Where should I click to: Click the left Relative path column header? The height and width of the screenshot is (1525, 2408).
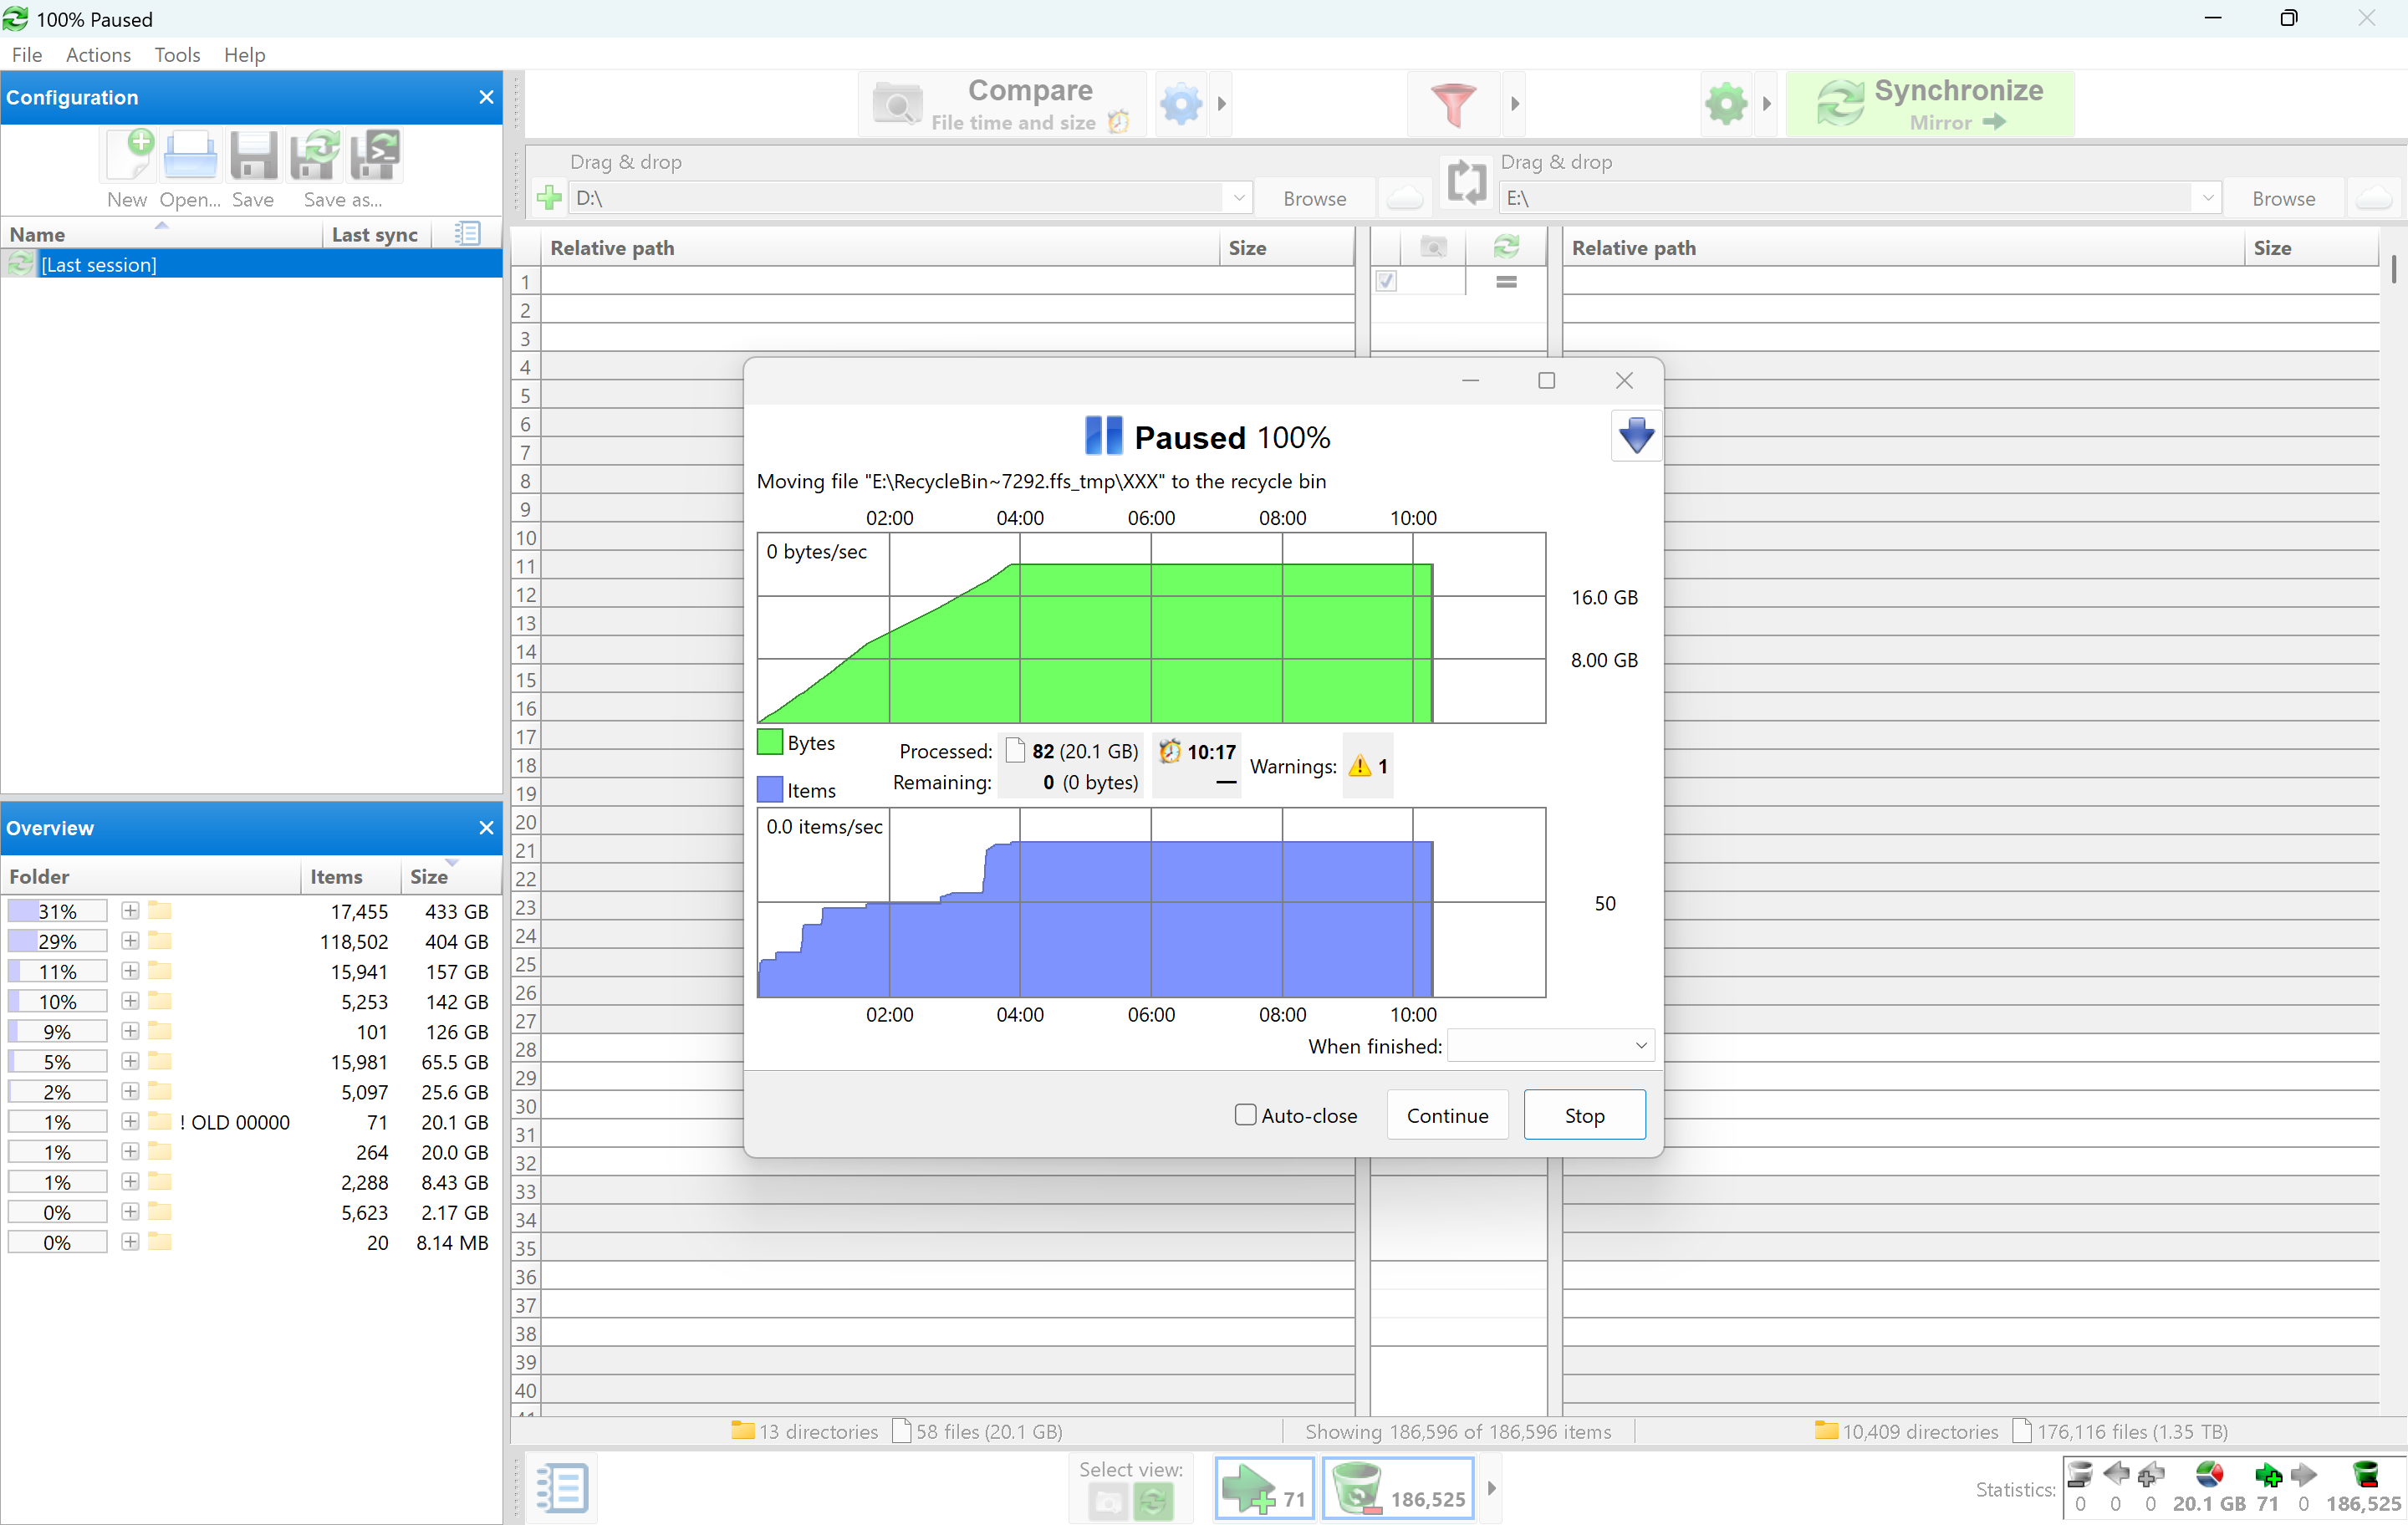[x=879, y=247]
